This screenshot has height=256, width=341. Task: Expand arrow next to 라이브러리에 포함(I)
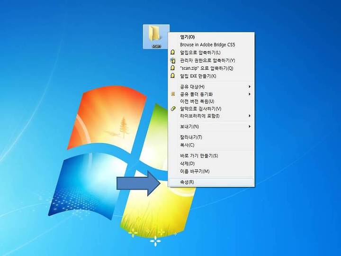(250, 116)
